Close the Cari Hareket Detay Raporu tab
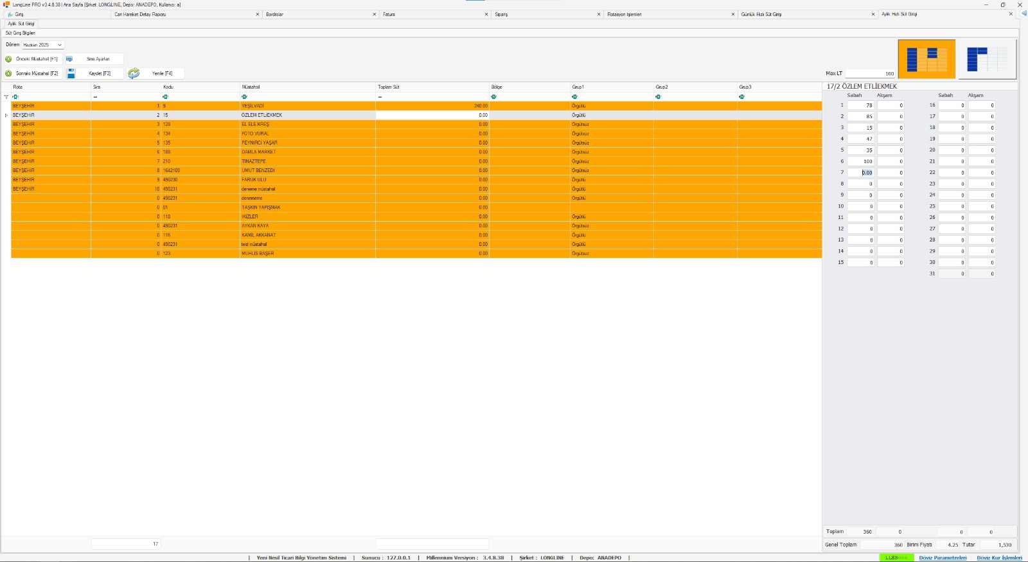This screenshot has height=562, width=1028. [x=258, y=14]
